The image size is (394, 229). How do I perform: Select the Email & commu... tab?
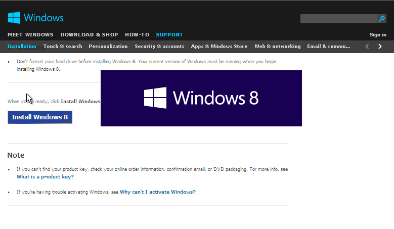click(329, 46)
